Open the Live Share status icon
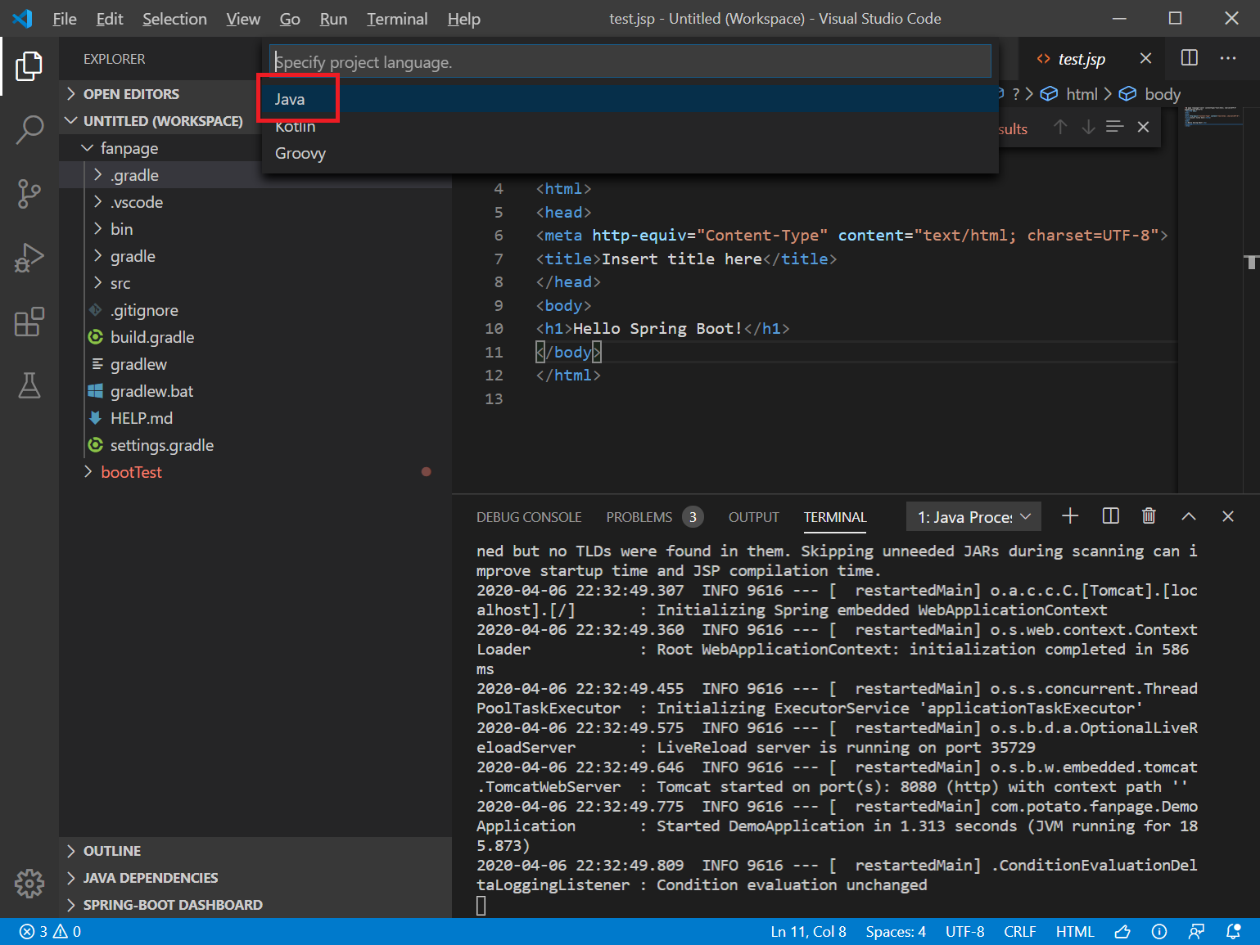The height and width of the screenshot is (945, 1260). tap(1197, 932)
